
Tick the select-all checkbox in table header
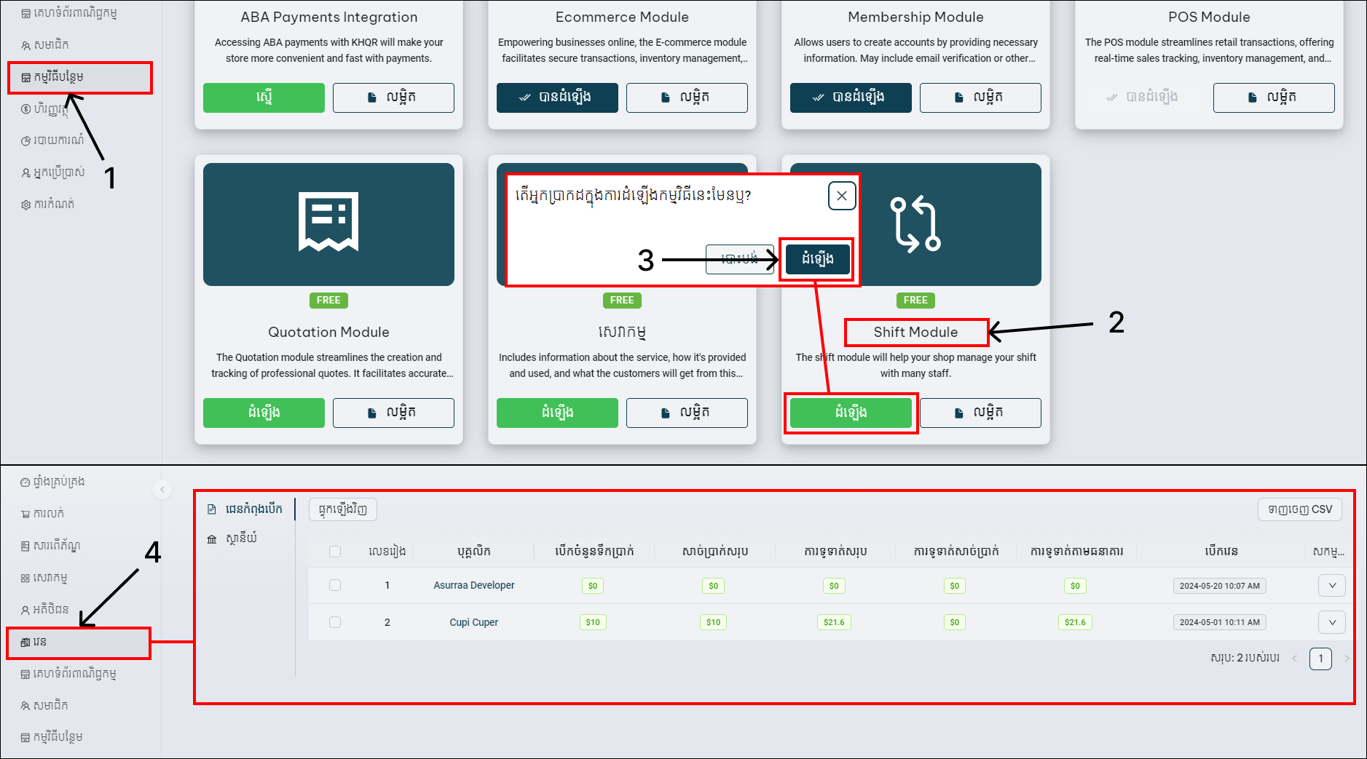click(335, 552)
